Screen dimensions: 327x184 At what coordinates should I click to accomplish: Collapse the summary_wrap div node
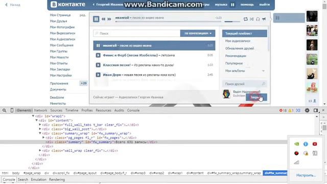40,133
